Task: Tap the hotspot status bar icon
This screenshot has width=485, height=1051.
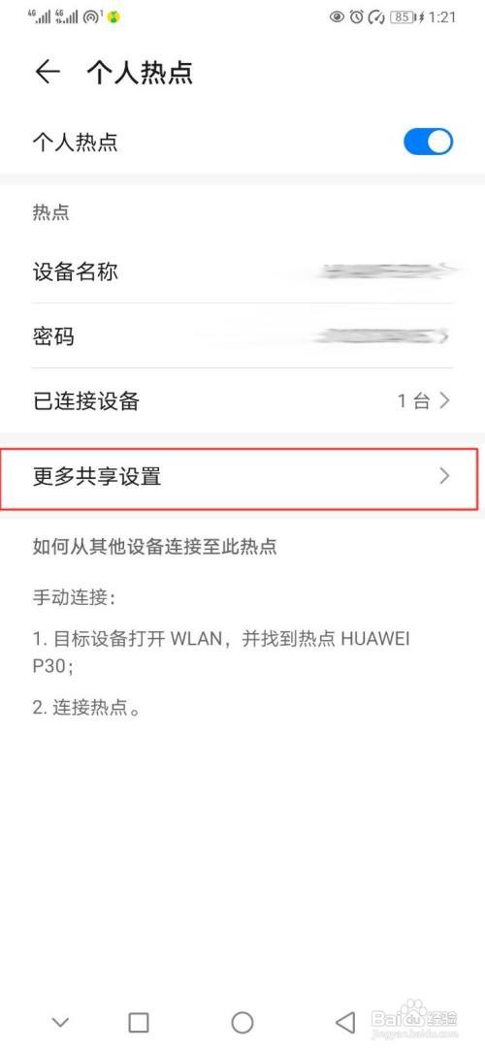Action: pyautogui.click(x=90, y=16)
